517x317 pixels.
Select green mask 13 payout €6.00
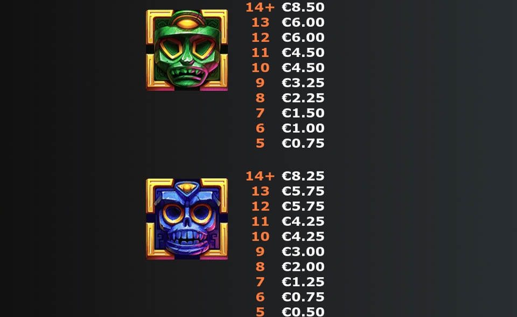[303, 23]
